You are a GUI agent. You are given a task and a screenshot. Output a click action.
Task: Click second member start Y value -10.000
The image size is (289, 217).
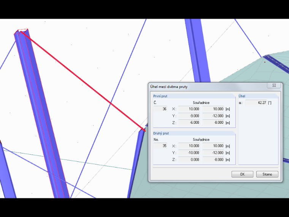[x=189, y=153]
